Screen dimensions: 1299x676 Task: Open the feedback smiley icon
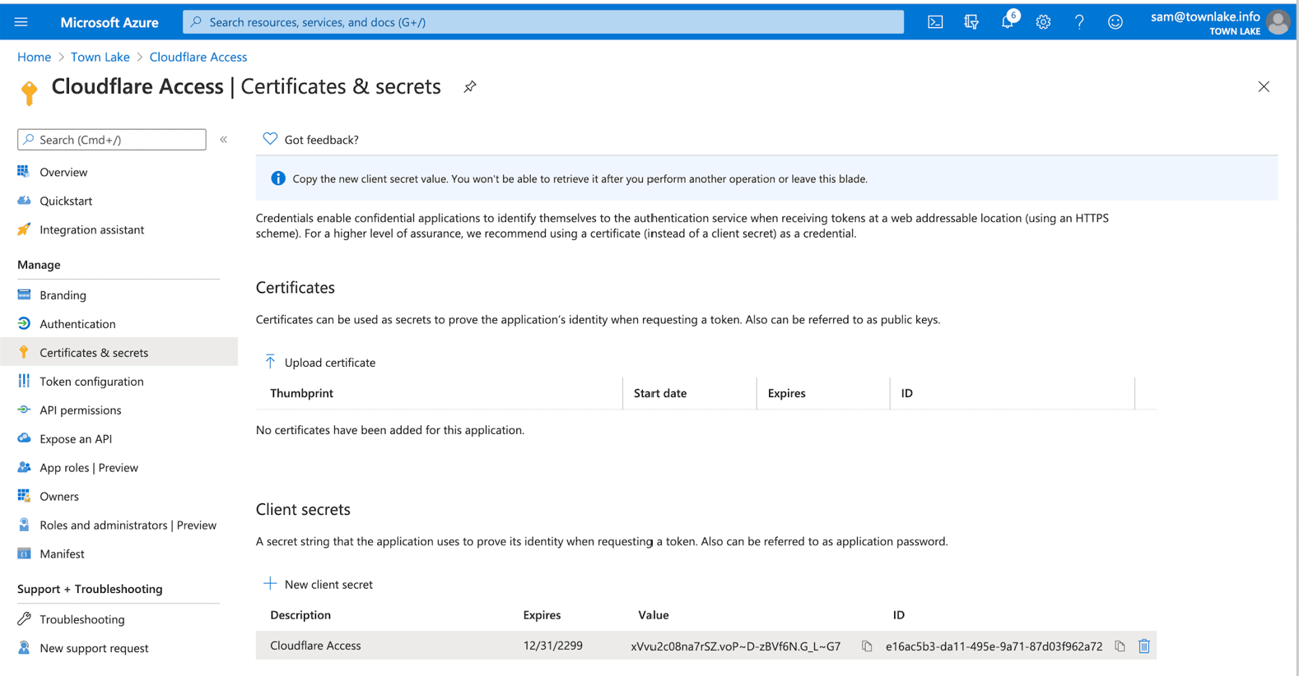(x=1115, y=22)
